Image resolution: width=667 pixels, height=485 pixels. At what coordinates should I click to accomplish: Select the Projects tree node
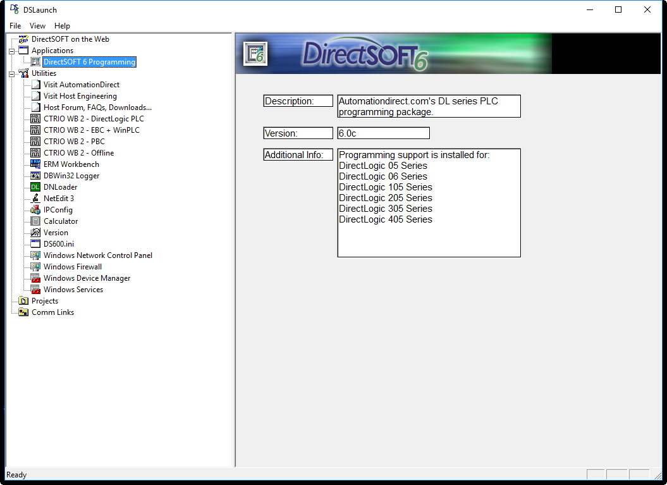(x=45, y=301)
